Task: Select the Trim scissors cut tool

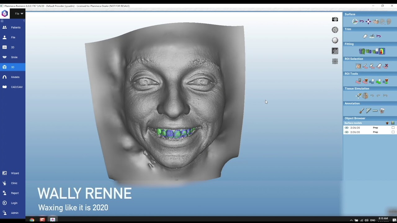Action: (x=372, y=36)
